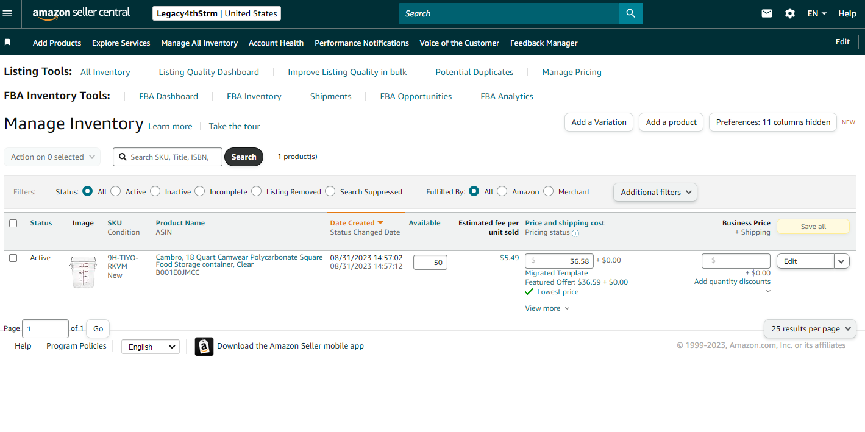Select Fulfilled By Merchant radio

tap(548, 191)
